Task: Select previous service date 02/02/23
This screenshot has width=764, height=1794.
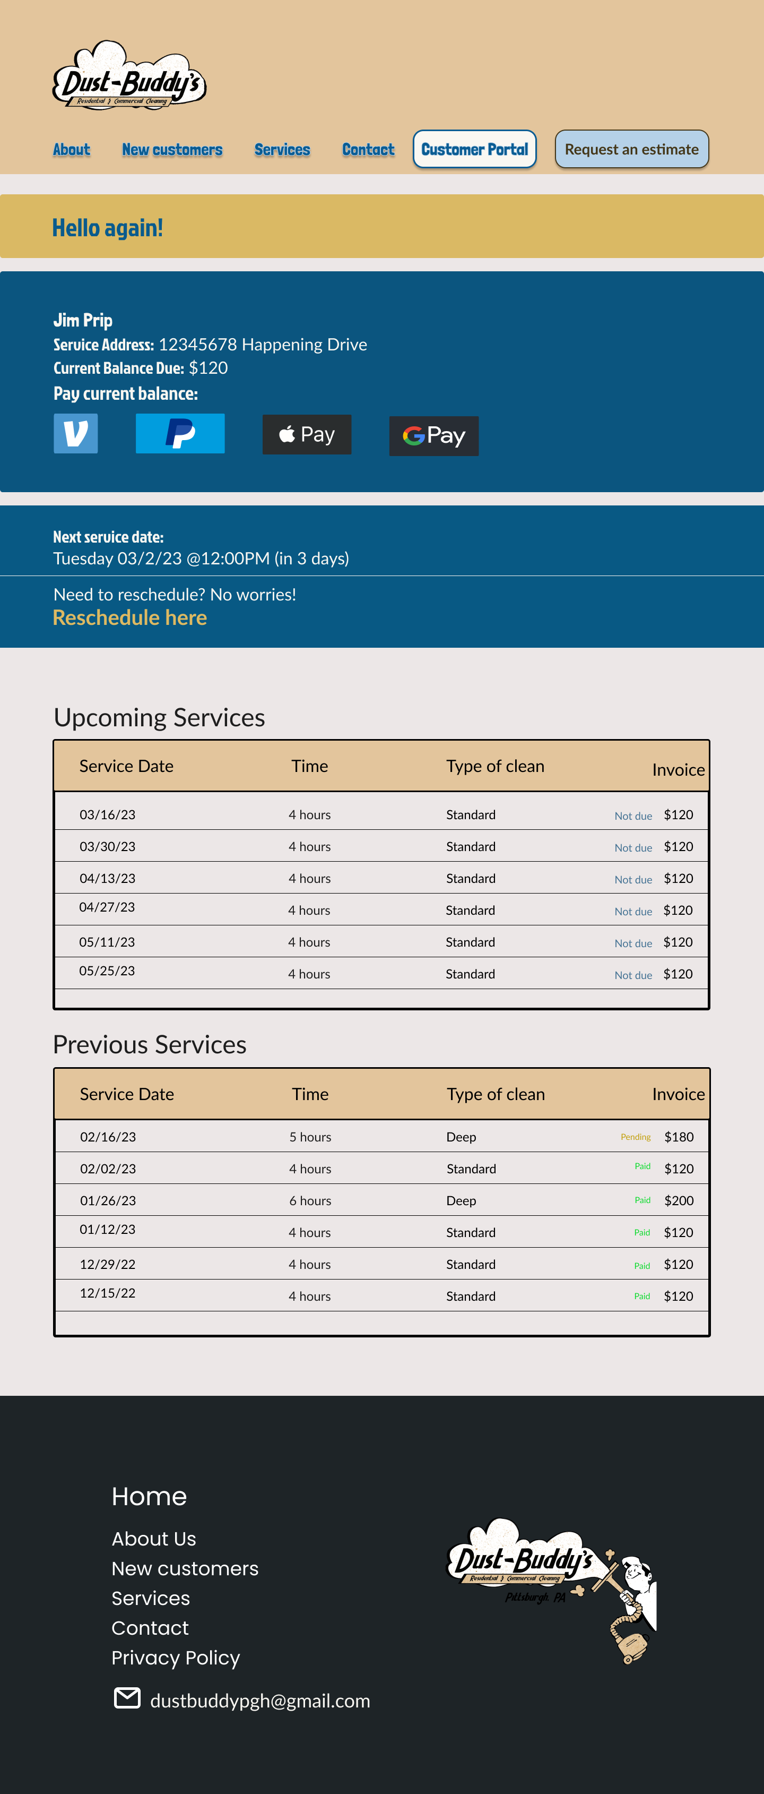Action: tap(109, 1169)
